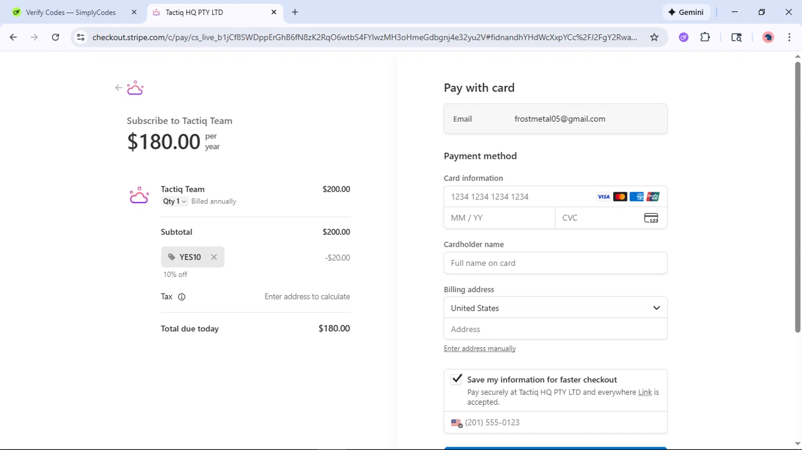Click the site information icon in address bar
The image size is (802, 450).
point(81,37)
